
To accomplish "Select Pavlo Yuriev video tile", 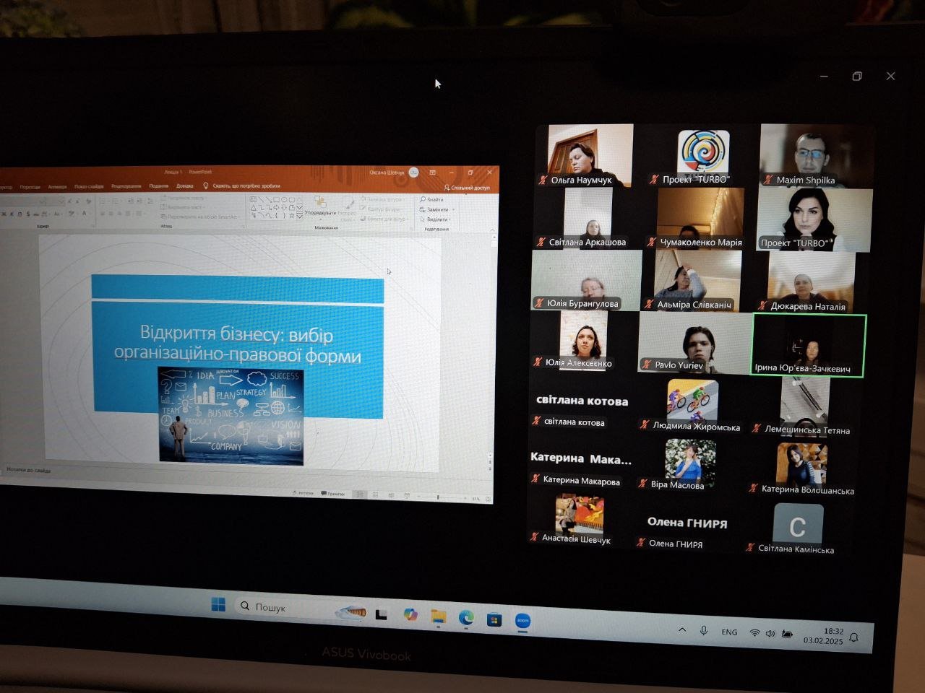I will coord(695,343).
